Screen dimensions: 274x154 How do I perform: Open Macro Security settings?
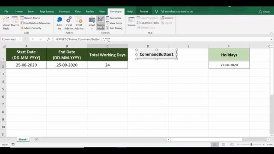pos(31,28)
